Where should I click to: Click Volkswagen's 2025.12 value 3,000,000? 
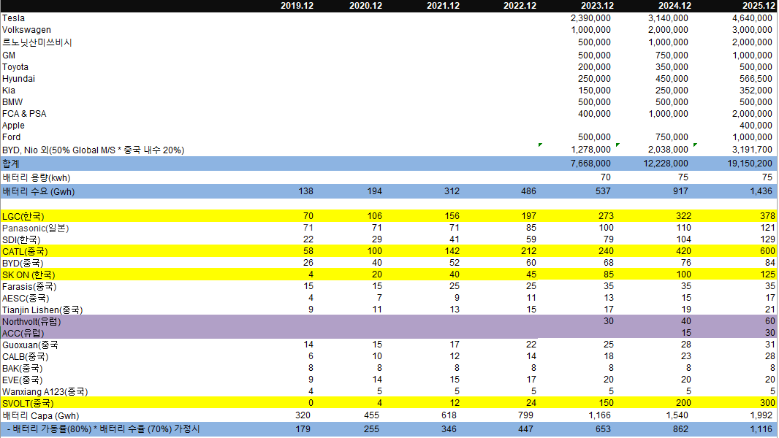pos(752,30)
